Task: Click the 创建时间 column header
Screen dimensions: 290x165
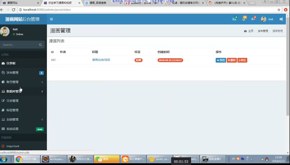Action: pyautogui.click(x=163, y=52)
